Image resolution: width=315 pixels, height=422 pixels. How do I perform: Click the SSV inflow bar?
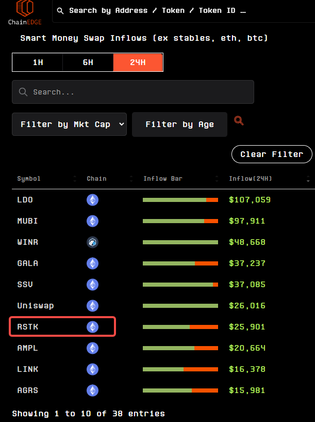[180, 285]
